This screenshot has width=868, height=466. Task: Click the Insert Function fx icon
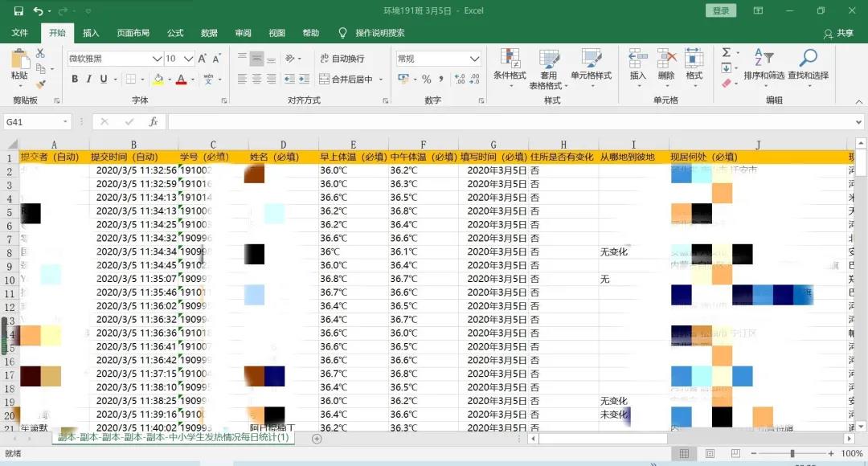(153, 122)
